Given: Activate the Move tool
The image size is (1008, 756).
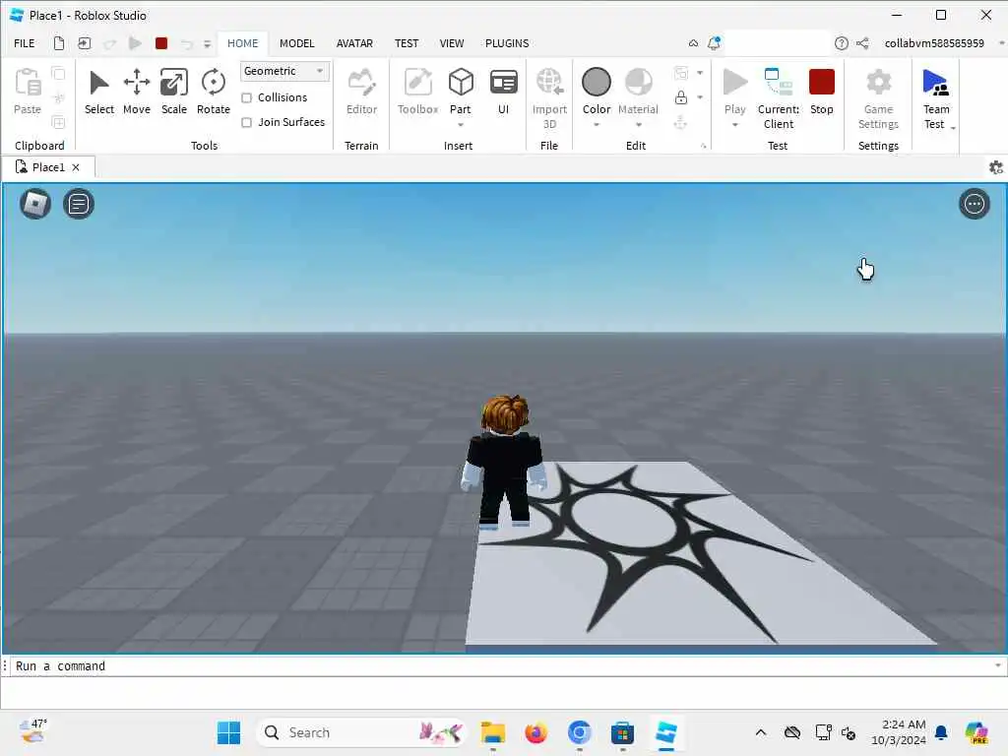Looking at the screenshot, I should [136, 92].
